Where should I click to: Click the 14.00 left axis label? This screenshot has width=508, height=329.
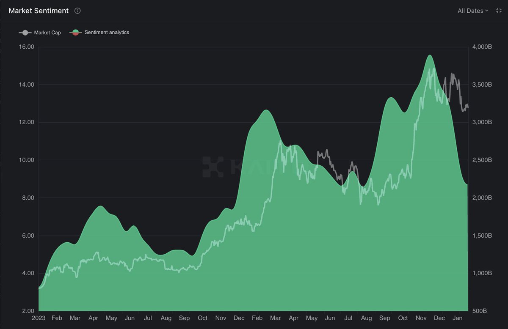[27, 85]
